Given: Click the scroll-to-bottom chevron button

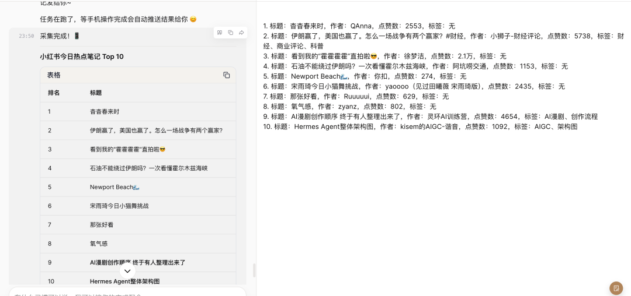Looking at the screenshot, I should point(127,271).
